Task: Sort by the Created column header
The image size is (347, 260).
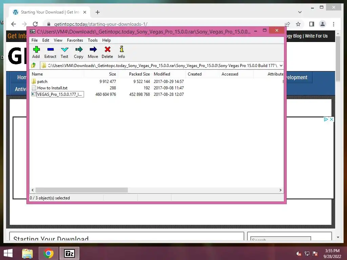Action: (203, 74)
